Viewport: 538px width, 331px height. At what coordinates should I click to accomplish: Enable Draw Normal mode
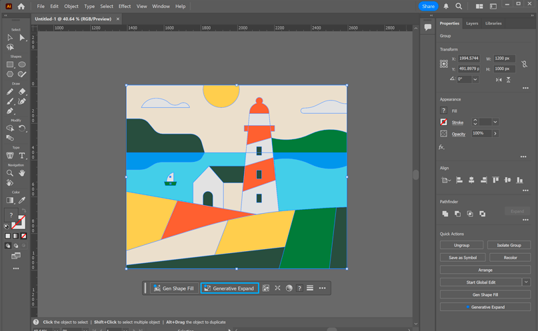point(7,246)
